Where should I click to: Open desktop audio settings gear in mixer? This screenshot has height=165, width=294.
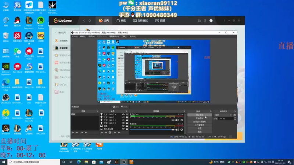(182, 130)
